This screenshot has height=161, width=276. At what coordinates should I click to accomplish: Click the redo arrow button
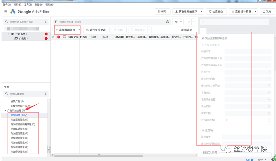pos(189,22)
